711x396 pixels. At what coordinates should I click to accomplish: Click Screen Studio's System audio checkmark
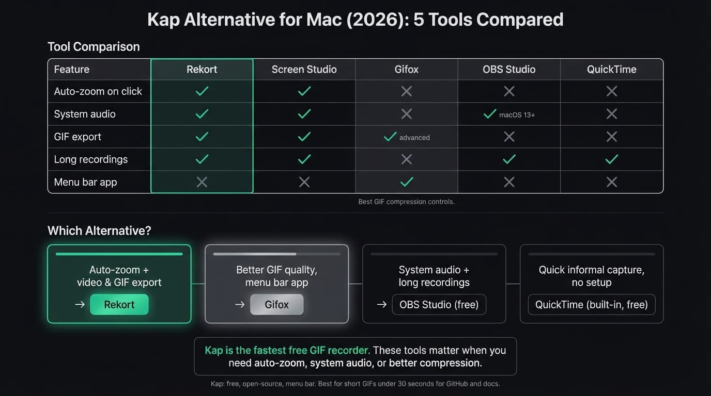[x=304, y=114]
